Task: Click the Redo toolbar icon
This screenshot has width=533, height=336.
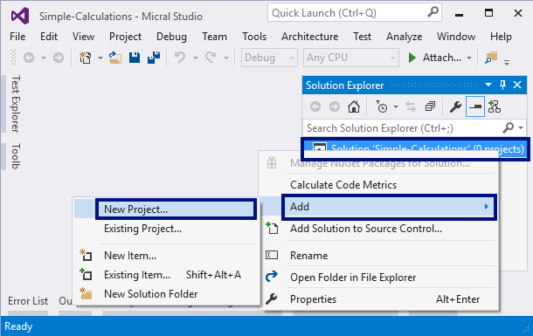Action: (x=211, y=58)
